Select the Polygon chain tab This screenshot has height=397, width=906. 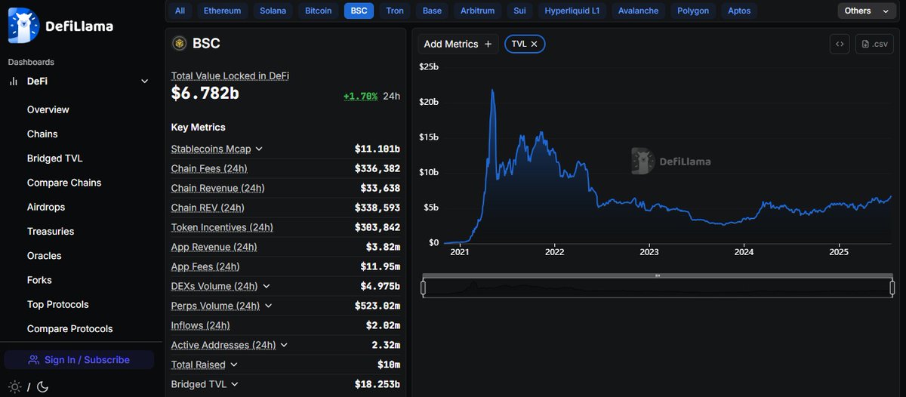coord(693,11)
